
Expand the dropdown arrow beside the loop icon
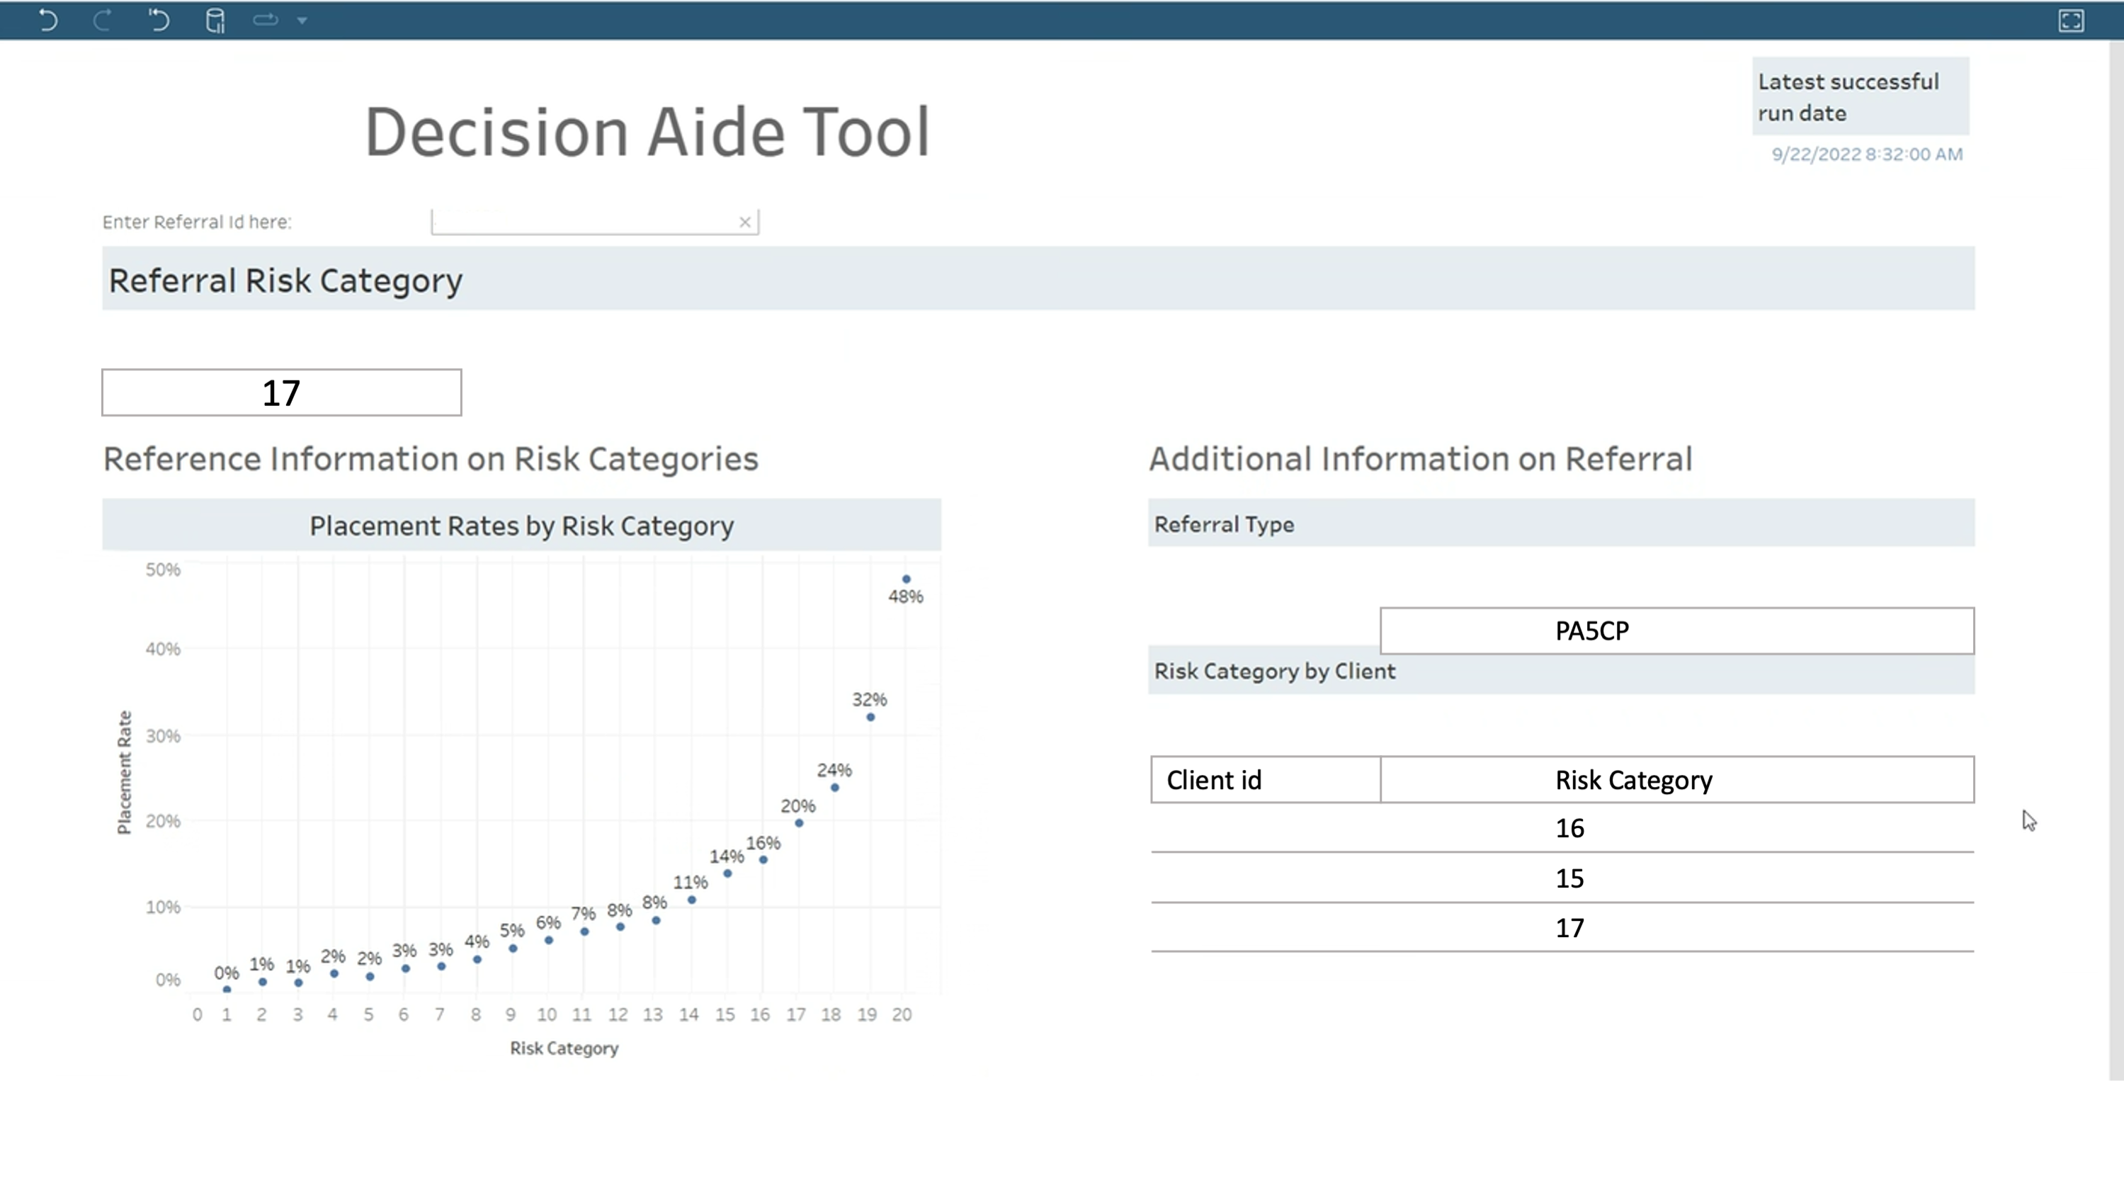coord(302,21)
